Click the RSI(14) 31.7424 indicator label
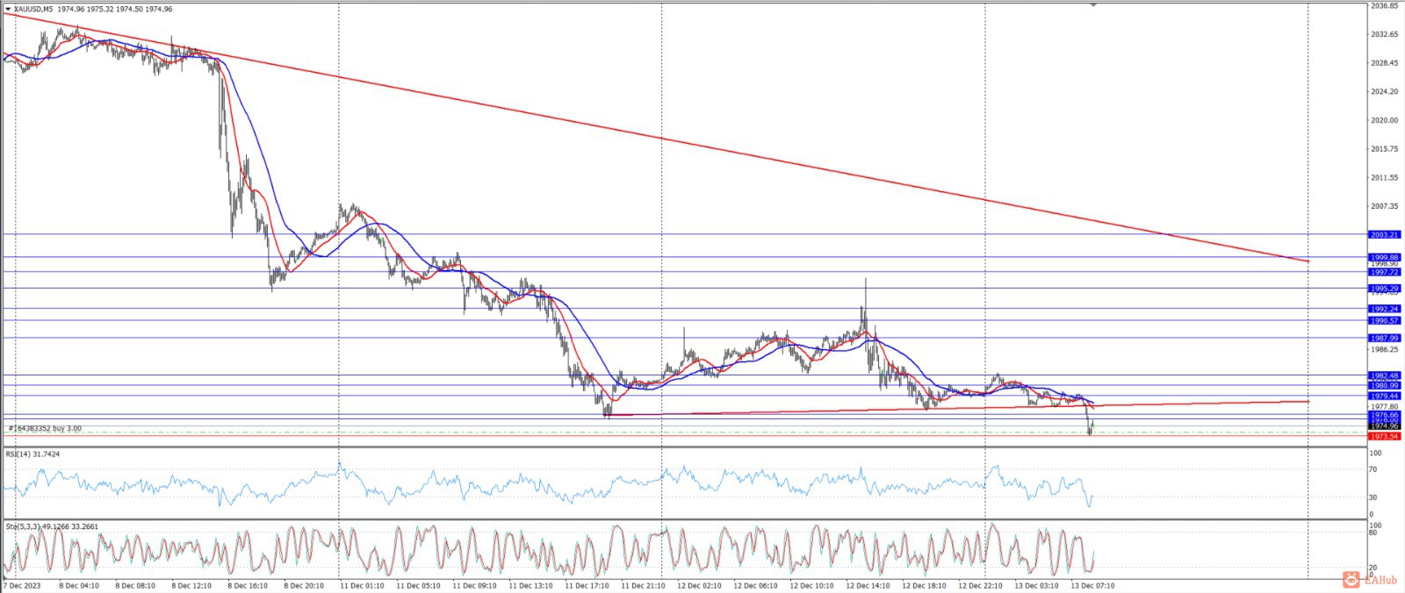 (x=33, y=454)
